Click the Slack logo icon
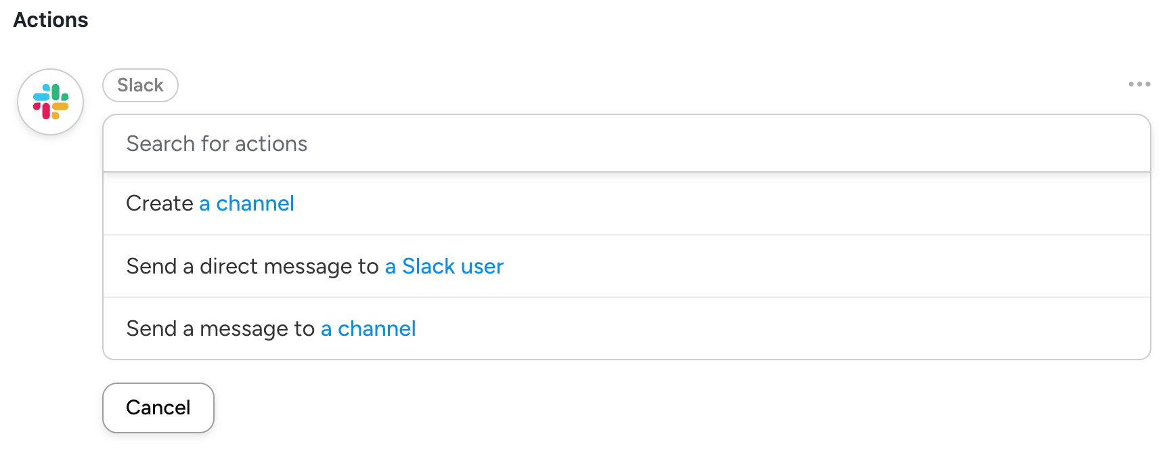The width and height of the screenshot is (1167, 455). 51,102
